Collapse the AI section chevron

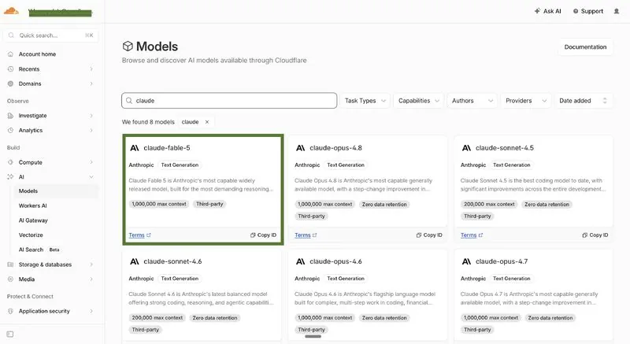coord(91,177)
